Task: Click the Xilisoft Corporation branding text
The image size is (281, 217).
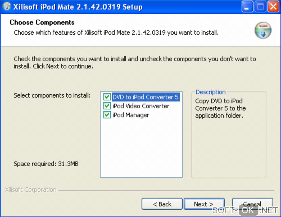Action: [31, 189]
